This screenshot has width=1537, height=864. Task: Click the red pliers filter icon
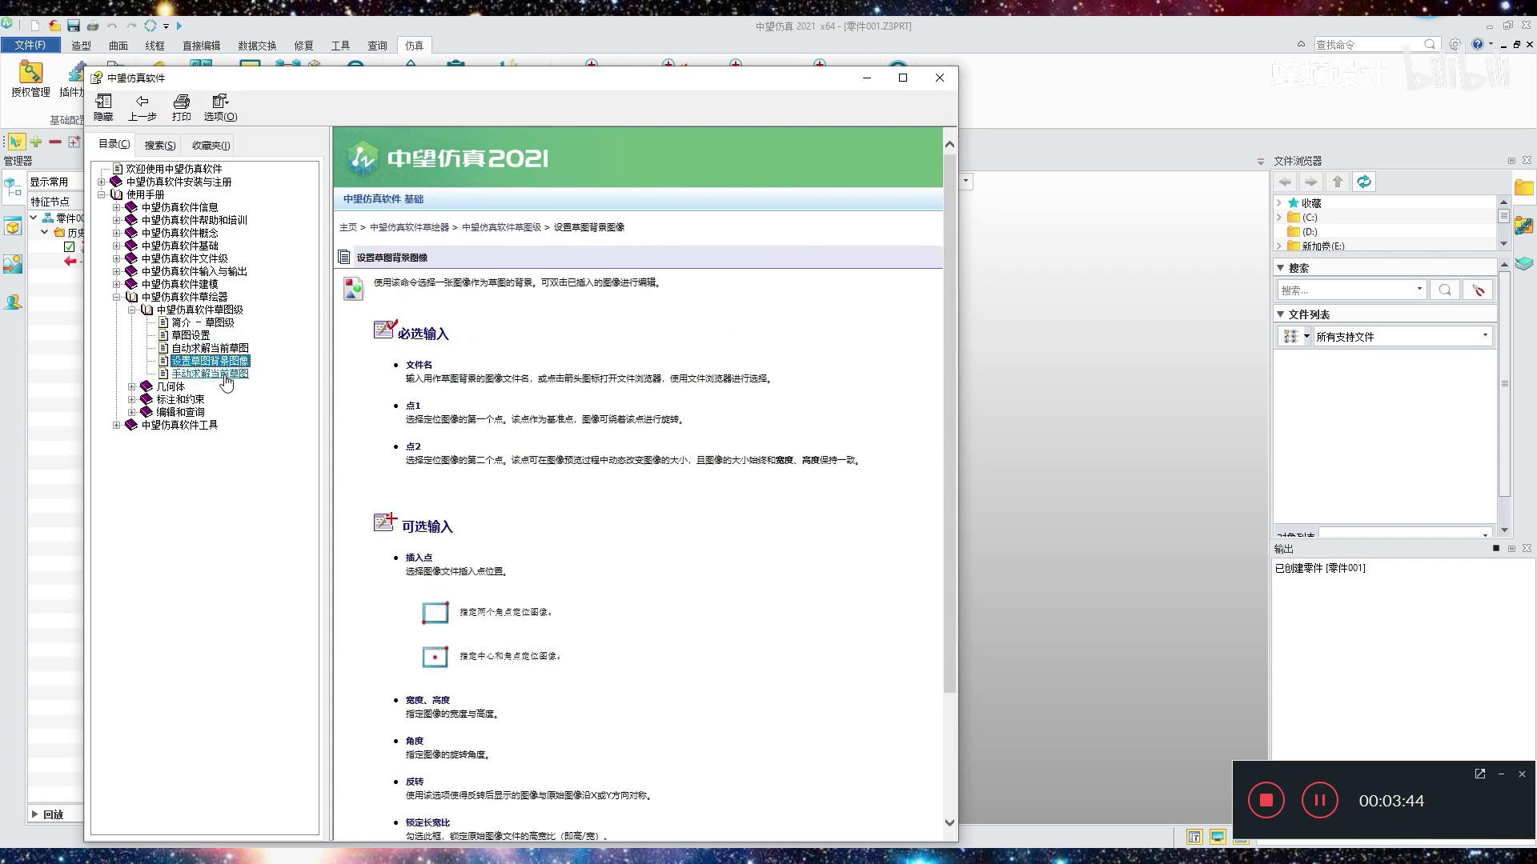click(x=1478, y=290)
